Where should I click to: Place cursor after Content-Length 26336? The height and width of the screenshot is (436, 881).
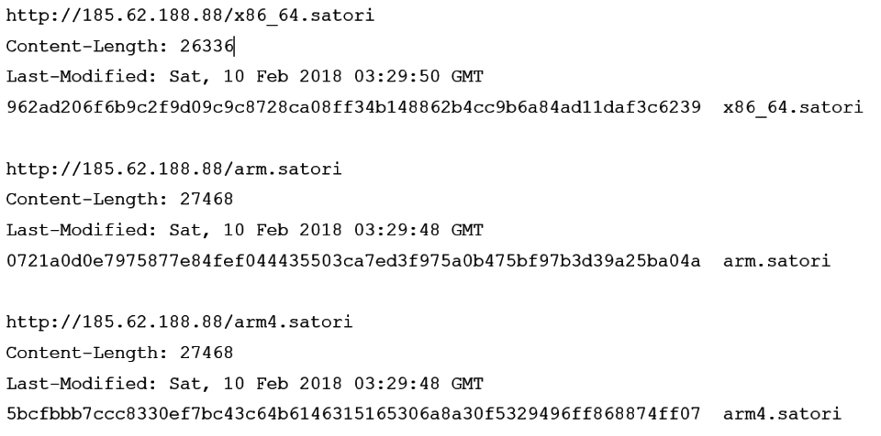pyautogui.click(x=234, y=46)
